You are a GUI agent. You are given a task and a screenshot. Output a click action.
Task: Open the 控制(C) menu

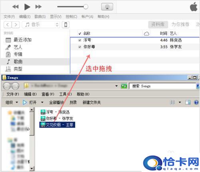point(71,17)
